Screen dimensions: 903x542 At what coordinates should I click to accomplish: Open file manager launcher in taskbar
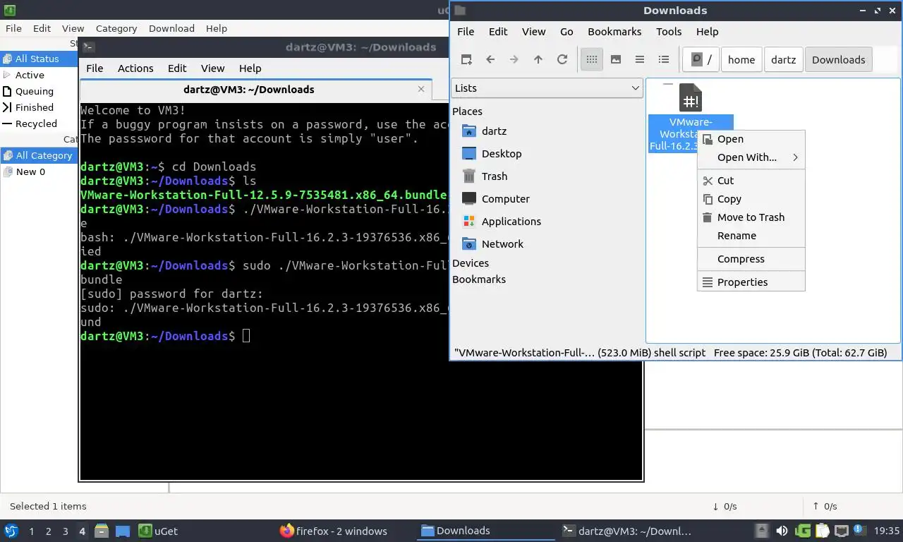coord(102,531)
